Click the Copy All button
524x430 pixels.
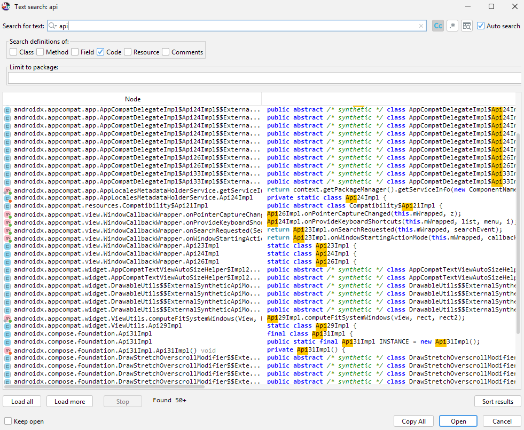(x=413, y=421)
